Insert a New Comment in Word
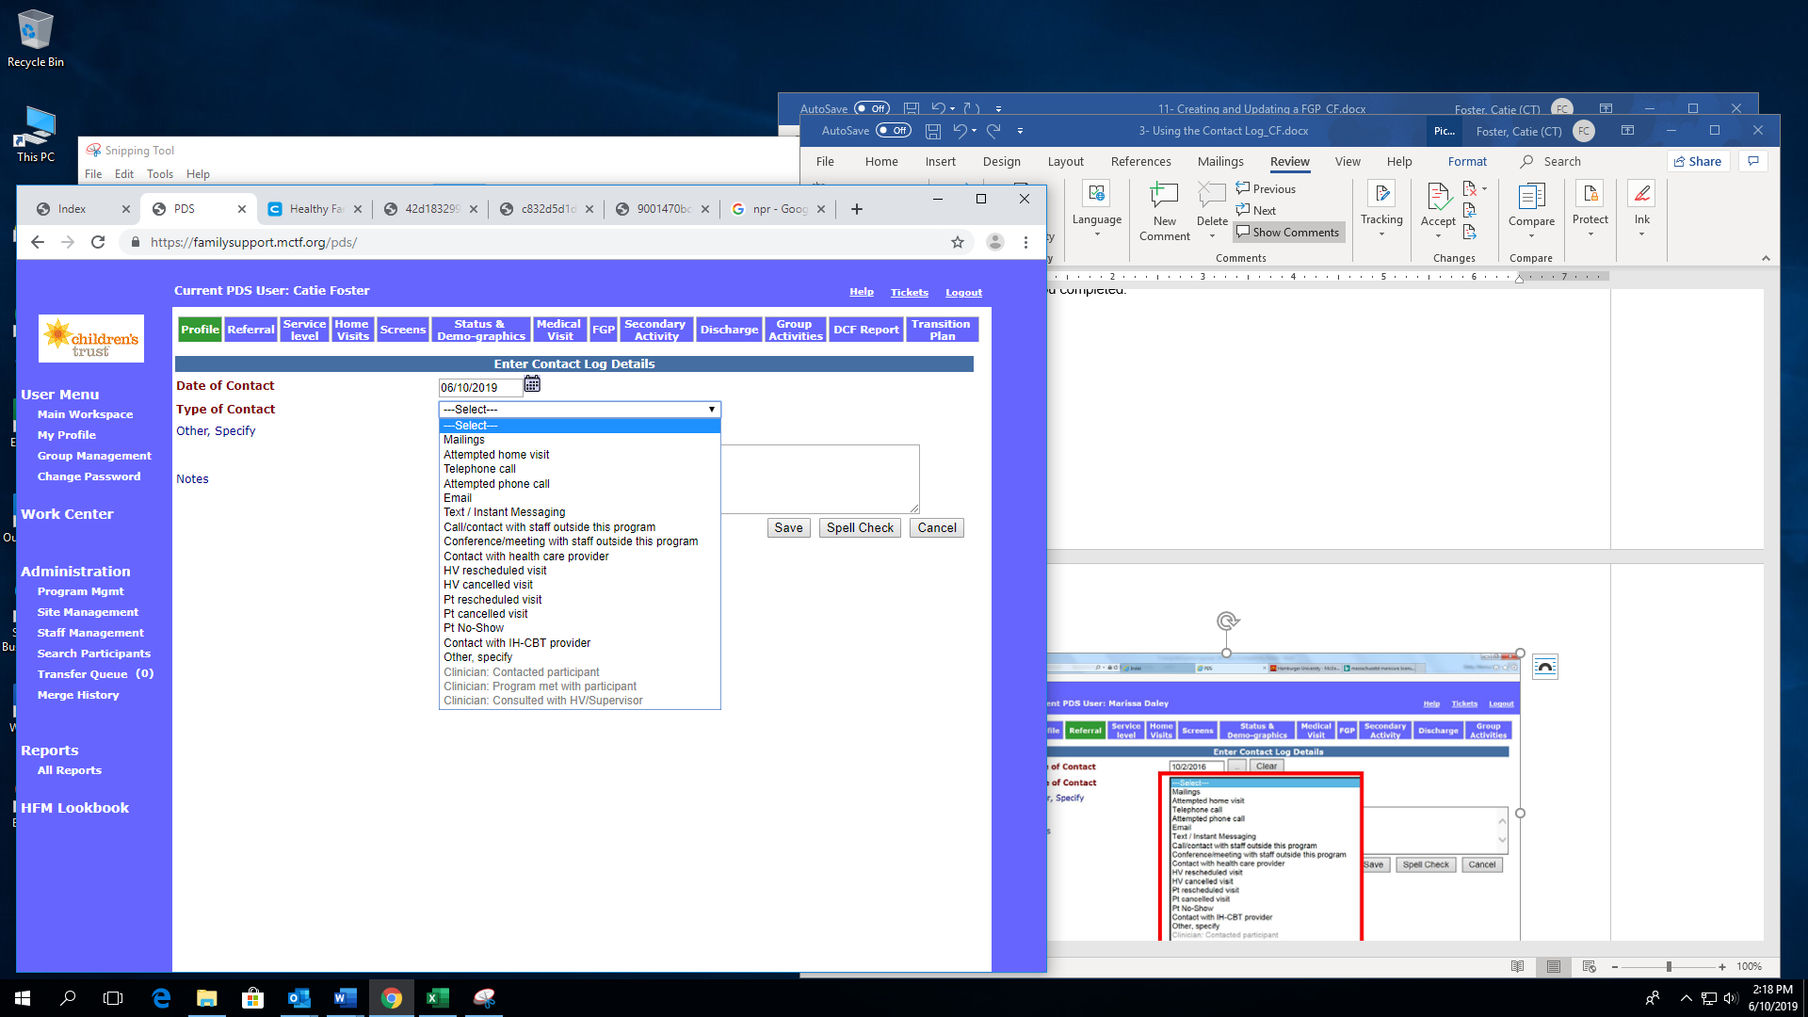This screenshot has width=1808, height=1017. click(x=1165, y=211)
